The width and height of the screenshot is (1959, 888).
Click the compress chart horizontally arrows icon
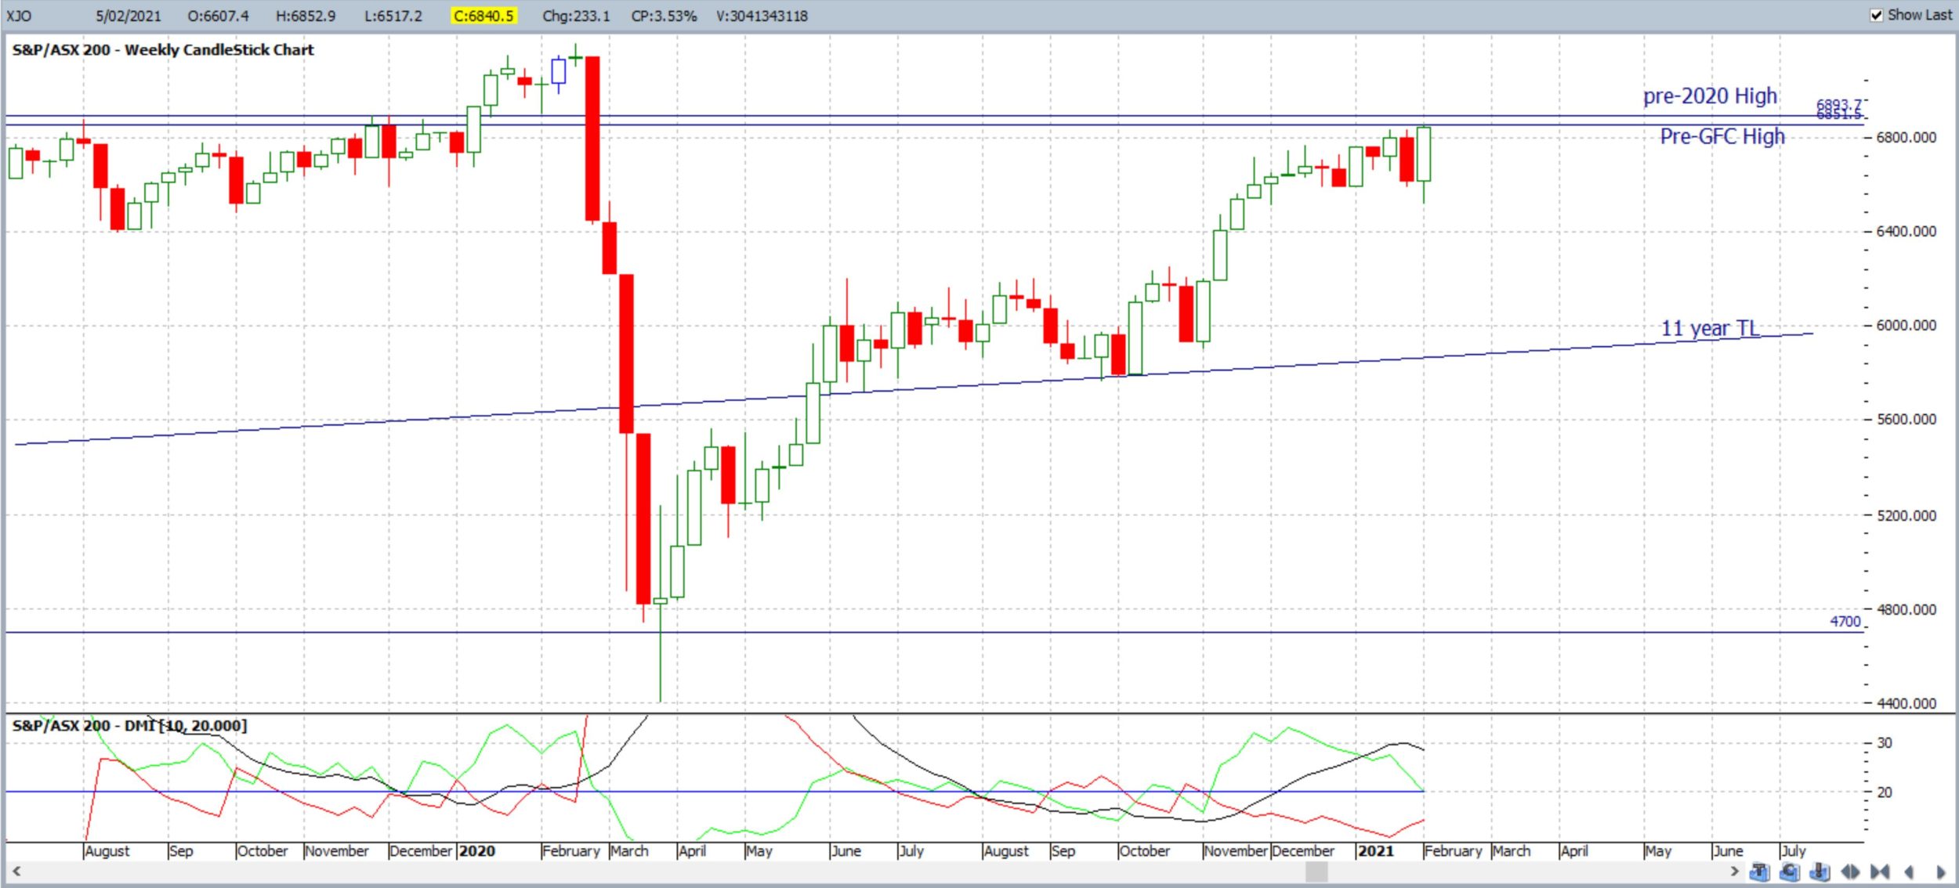(x=1880, y=872)
